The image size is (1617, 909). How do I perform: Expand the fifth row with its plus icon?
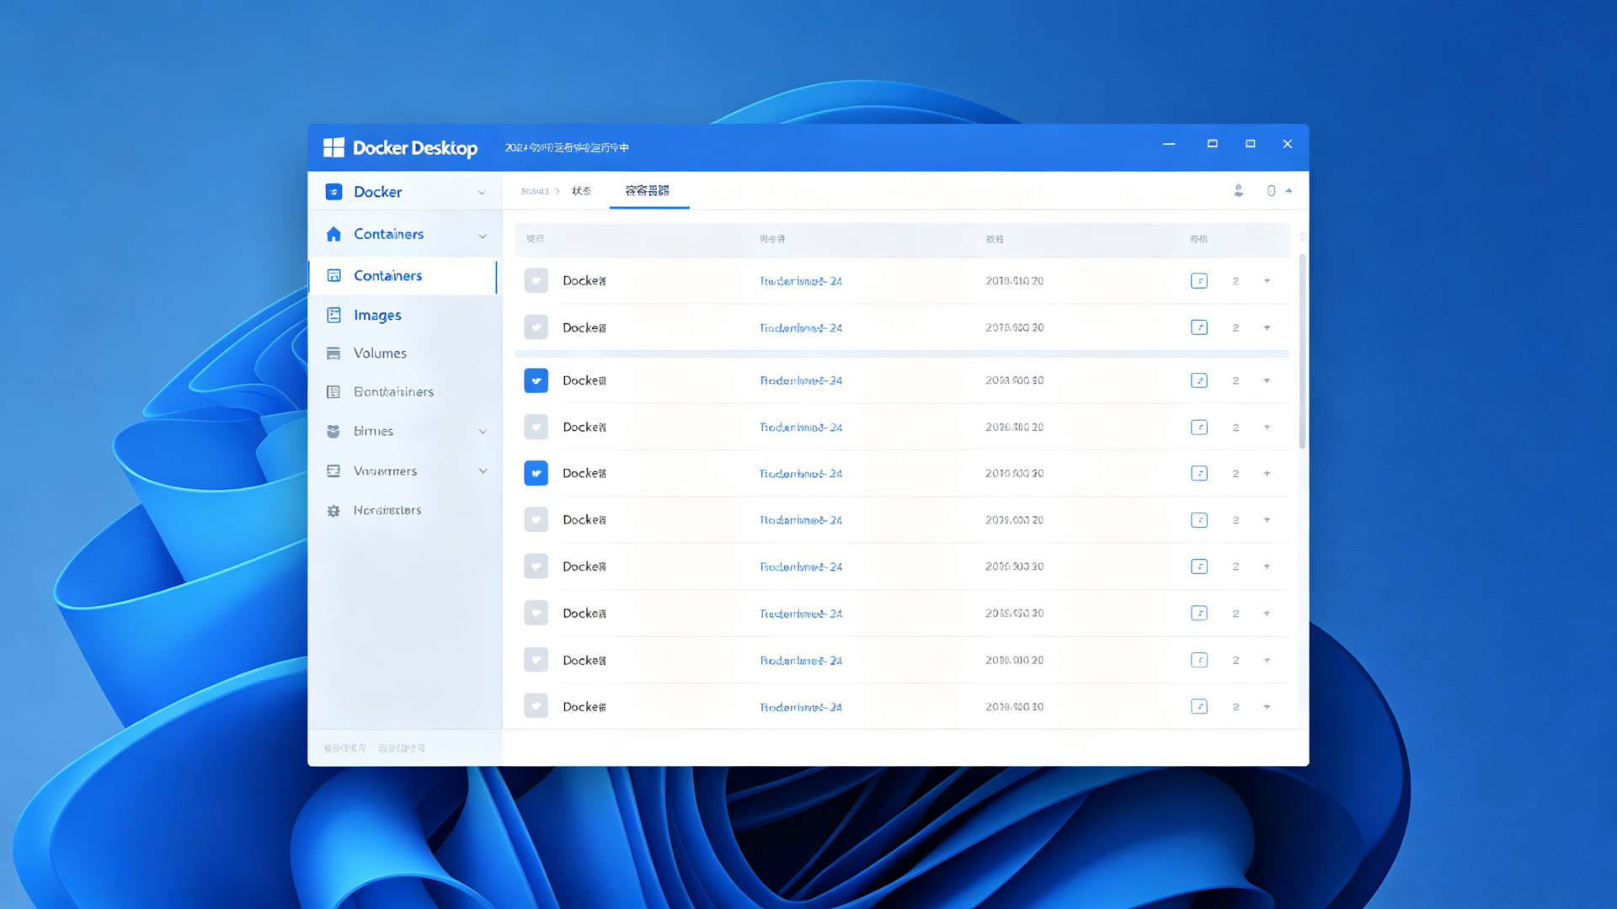[1267, 474]
